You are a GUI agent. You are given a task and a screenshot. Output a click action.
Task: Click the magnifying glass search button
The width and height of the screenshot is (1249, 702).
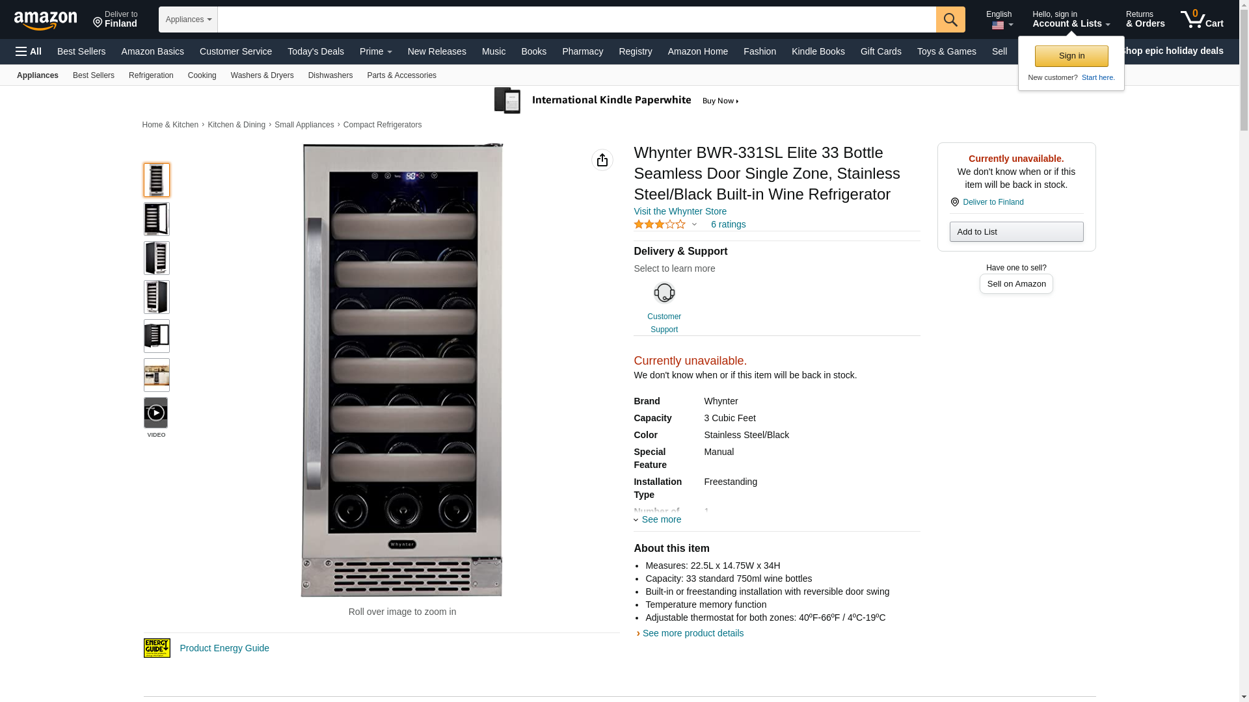[x=950, y=19]
